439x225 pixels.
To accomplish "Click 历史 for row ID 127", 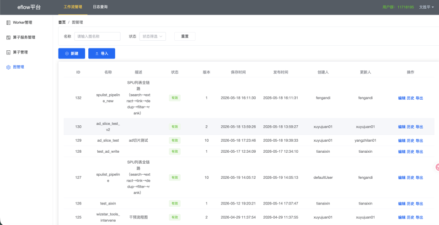I will 411,177.
